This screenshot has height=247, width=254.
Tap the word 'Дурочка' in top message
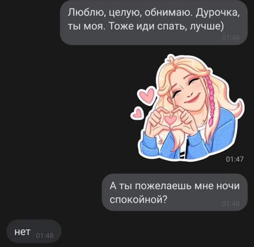click(218, 13)
